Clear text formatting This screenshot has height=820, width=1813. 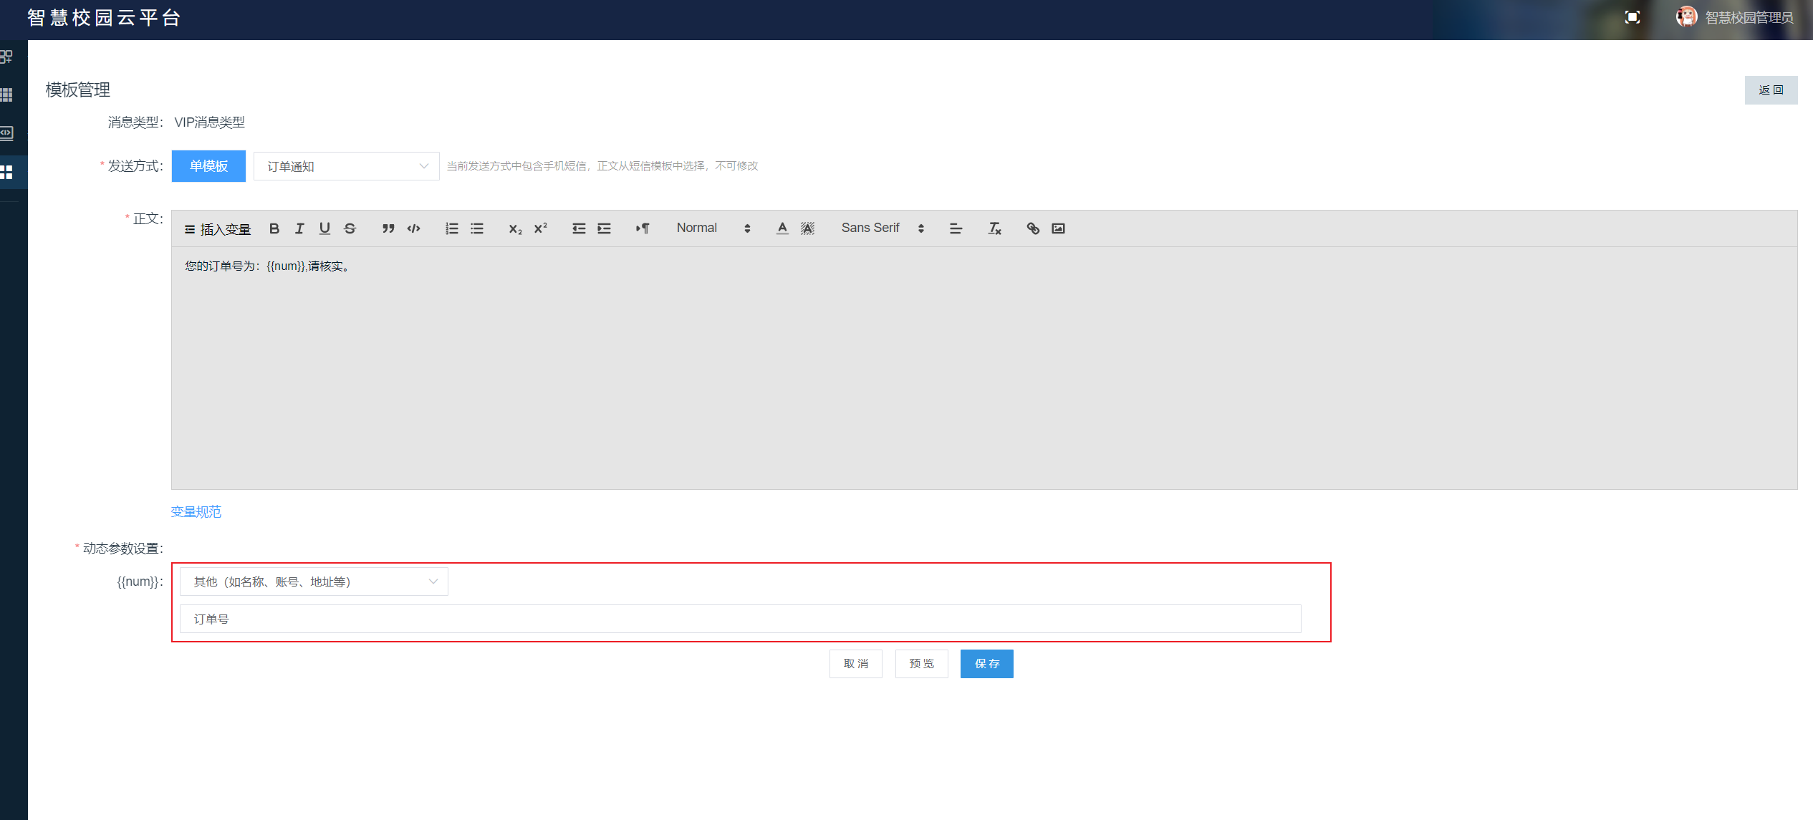[994, 228]
